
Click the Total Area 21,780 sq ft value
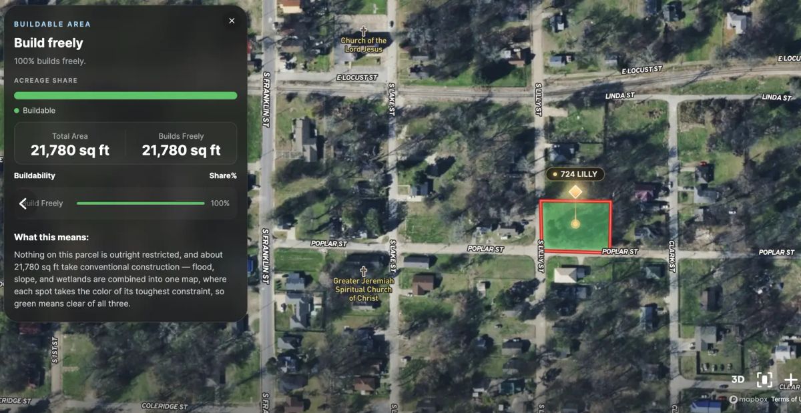tap(70, 150)
